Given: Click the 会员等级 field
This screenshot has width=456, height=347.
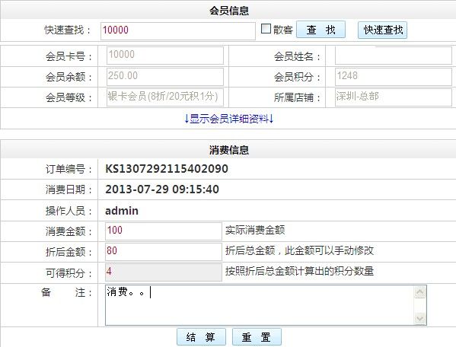Looking at the screenshot, I should tap(165, 97).
